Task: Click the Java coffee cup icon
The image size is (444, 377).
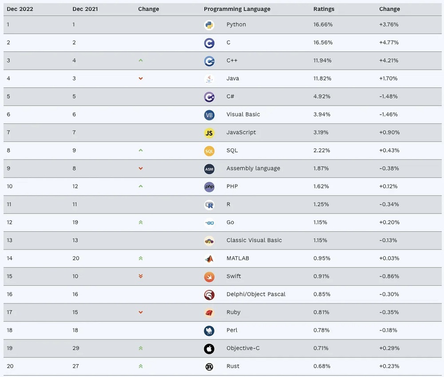Action: (x=209, y=79)
